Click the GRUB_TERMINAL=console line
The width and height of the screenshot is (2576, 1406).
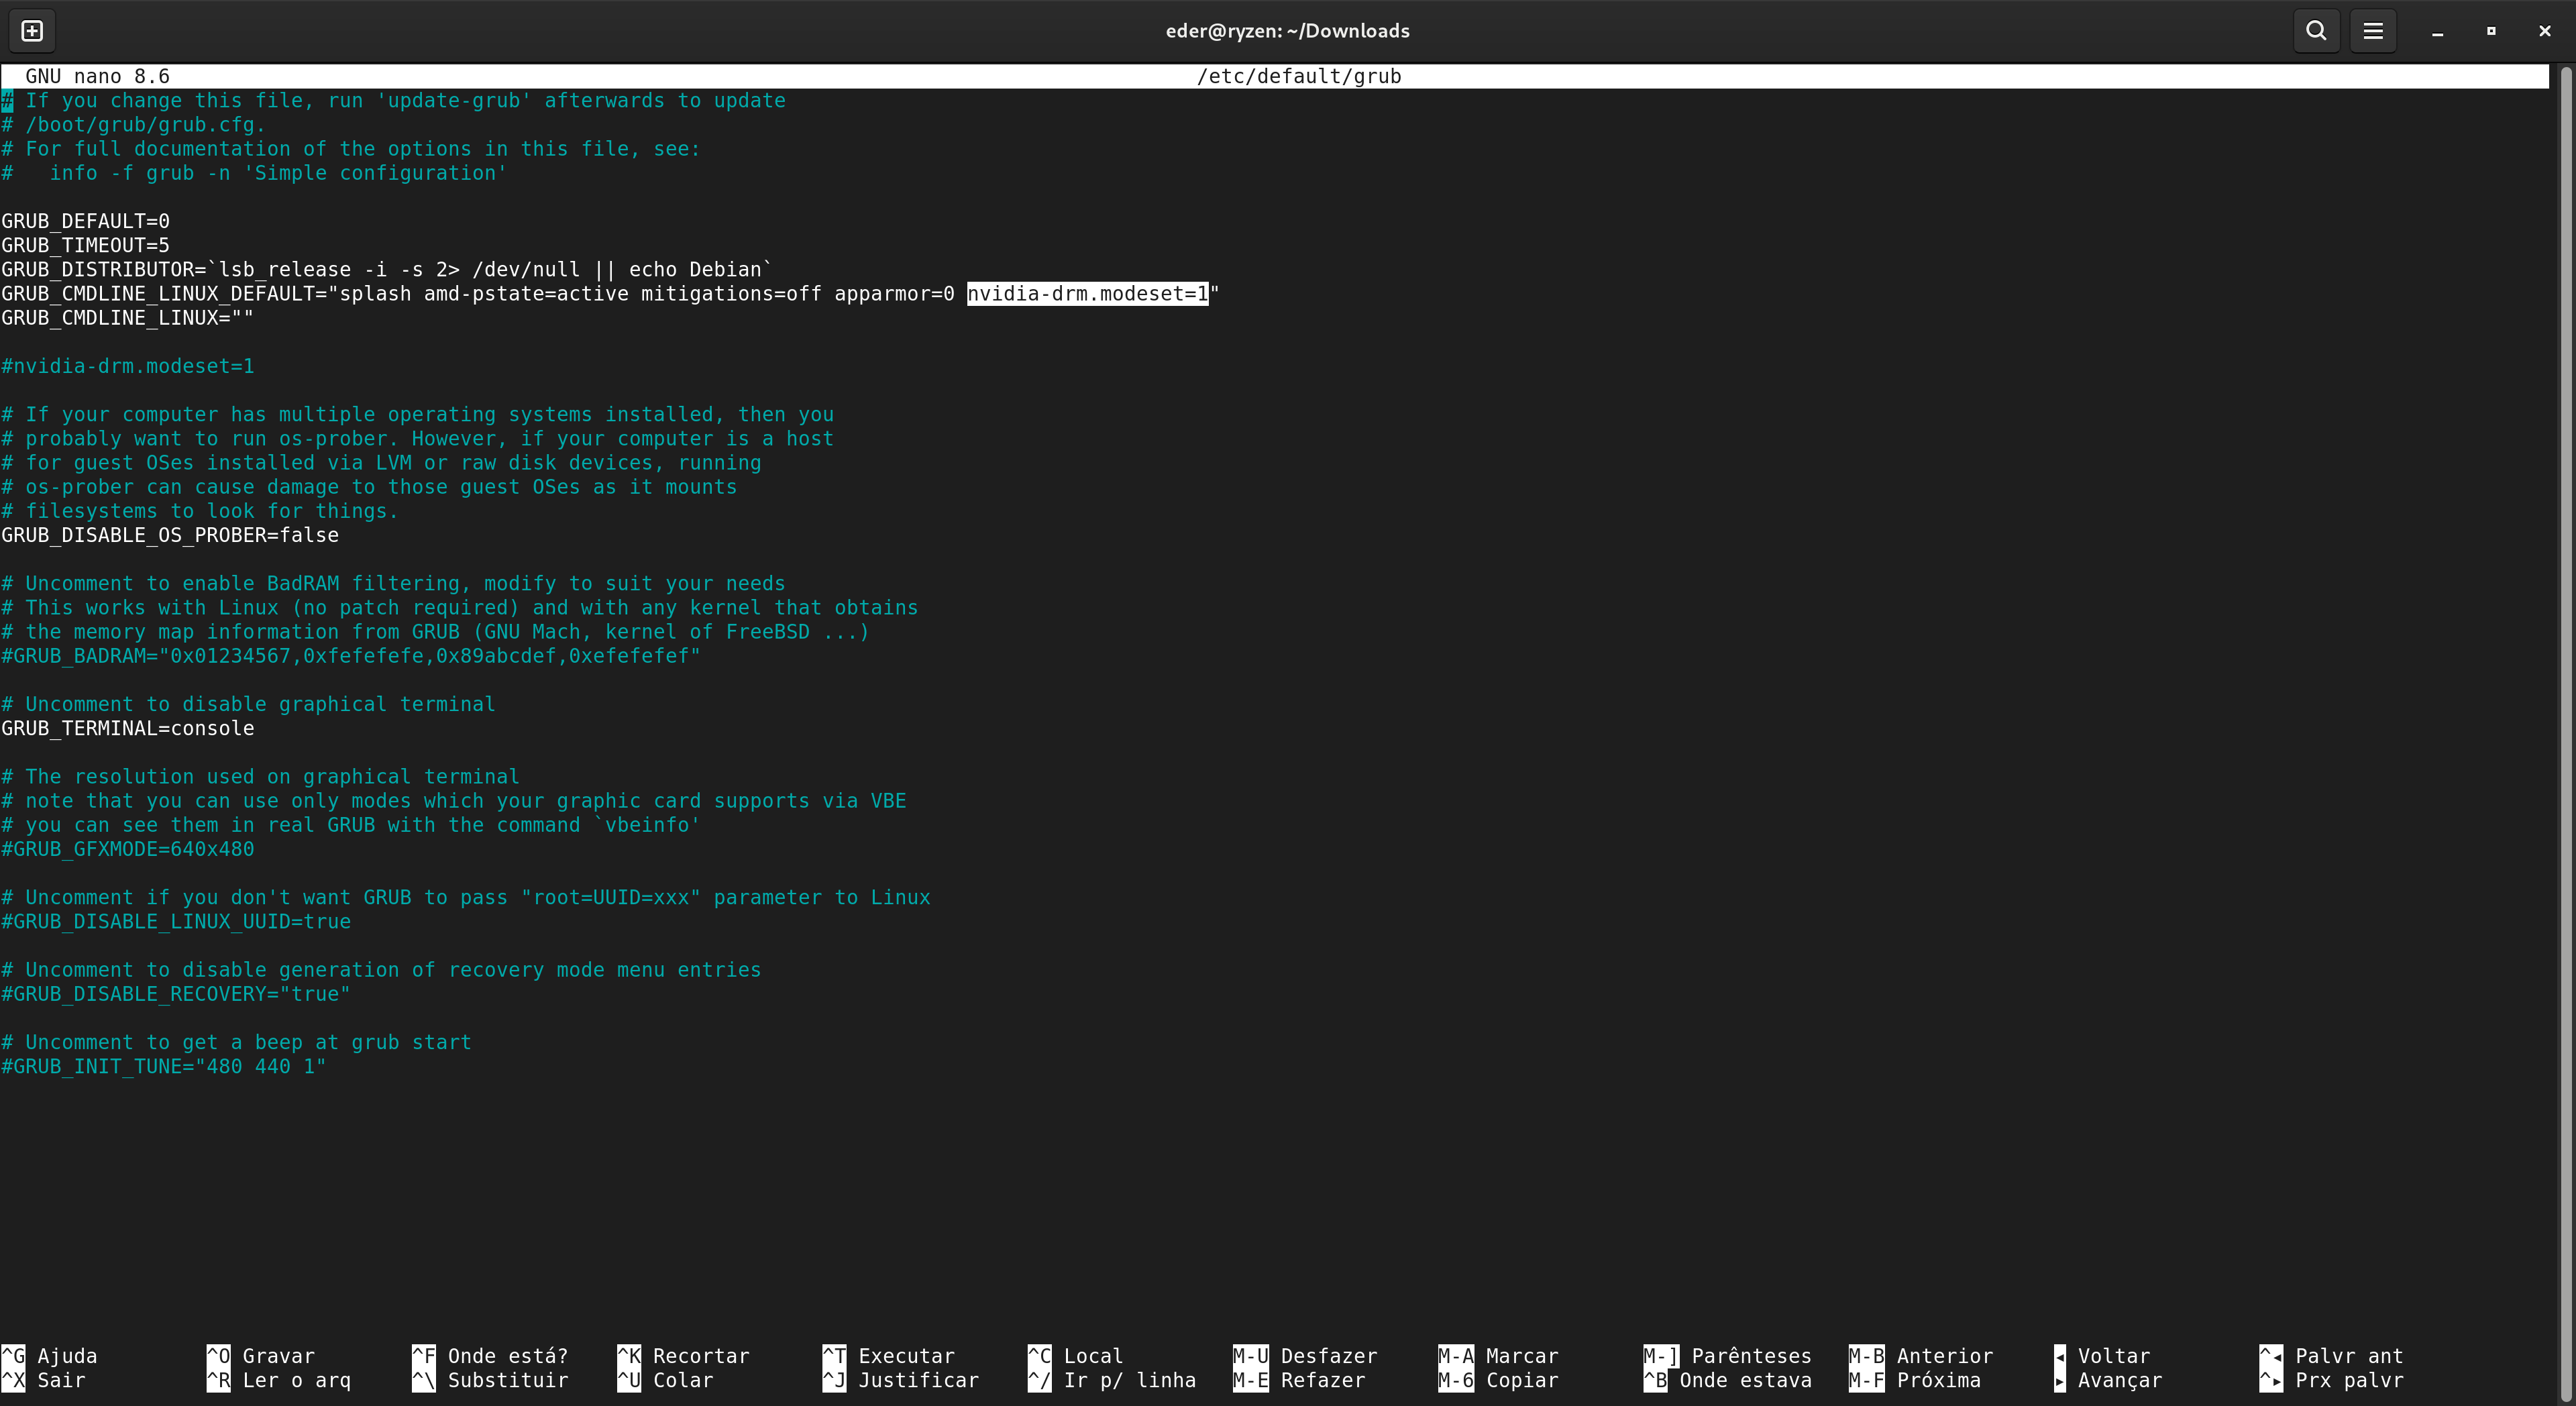click(128, 729)
